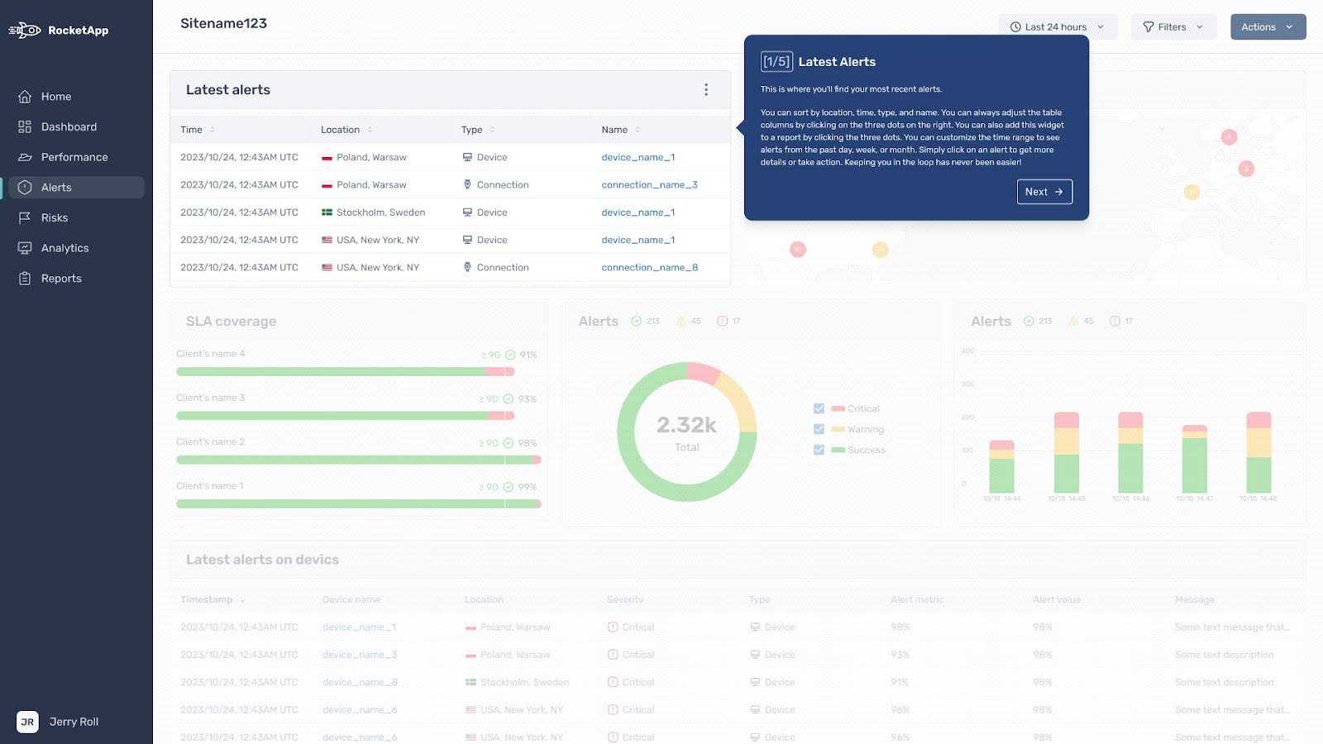Image resolution: width=1323 pixels, height=744 pixels.
Task: Open the connection_name_3 alert link
Action: (650, 184)
